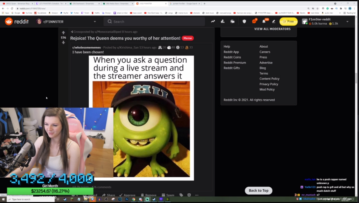Click the red Meme flair tag
Image resolution: width=359 pixels, height=203 pixels.
pyautogui.click(x=188, y=38)
